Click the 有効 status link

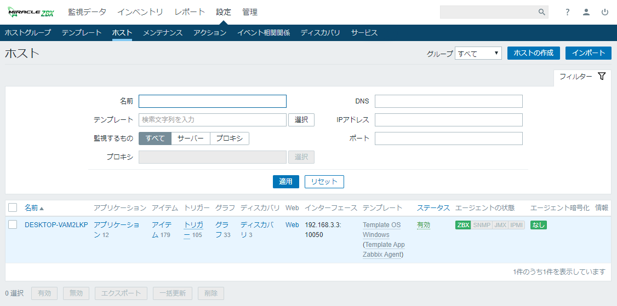point(424,225)
